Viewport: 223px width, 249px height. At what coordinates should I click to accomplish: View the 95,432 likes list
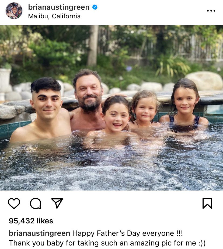point(31,221)
